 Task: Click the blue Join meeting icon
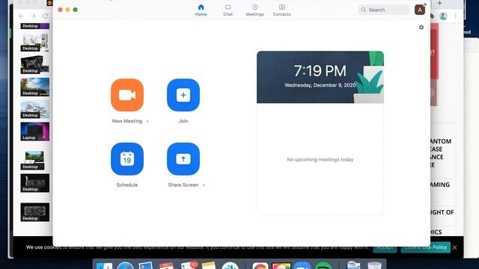tap(183, 95)
